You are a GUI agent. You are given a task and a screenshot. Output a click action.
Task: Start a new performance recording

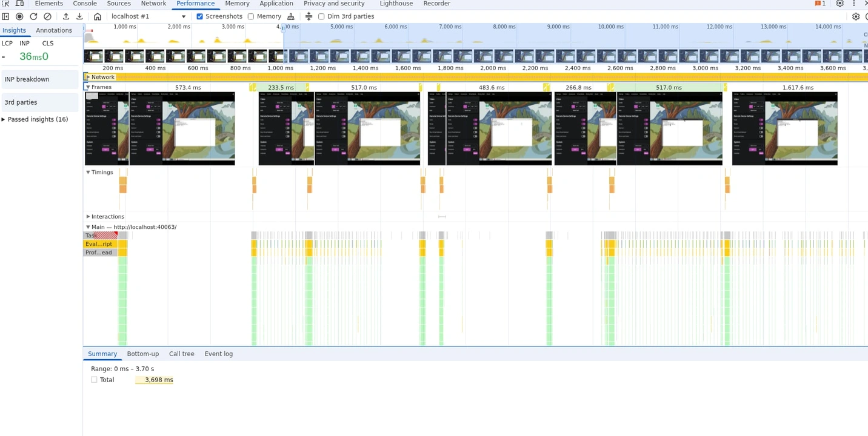(x=19, y=16)
